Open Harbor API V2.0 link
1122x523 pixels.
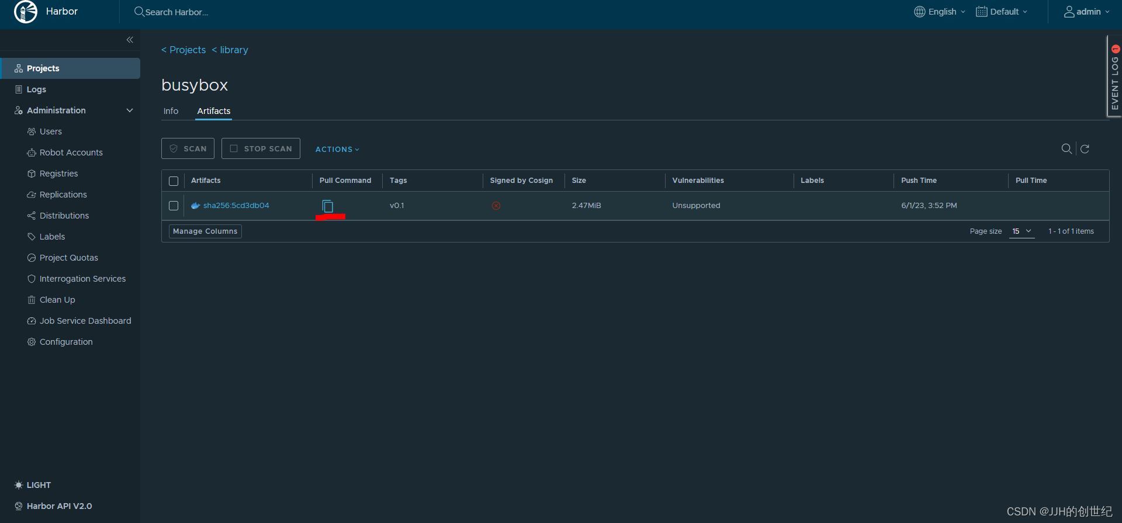59,506
